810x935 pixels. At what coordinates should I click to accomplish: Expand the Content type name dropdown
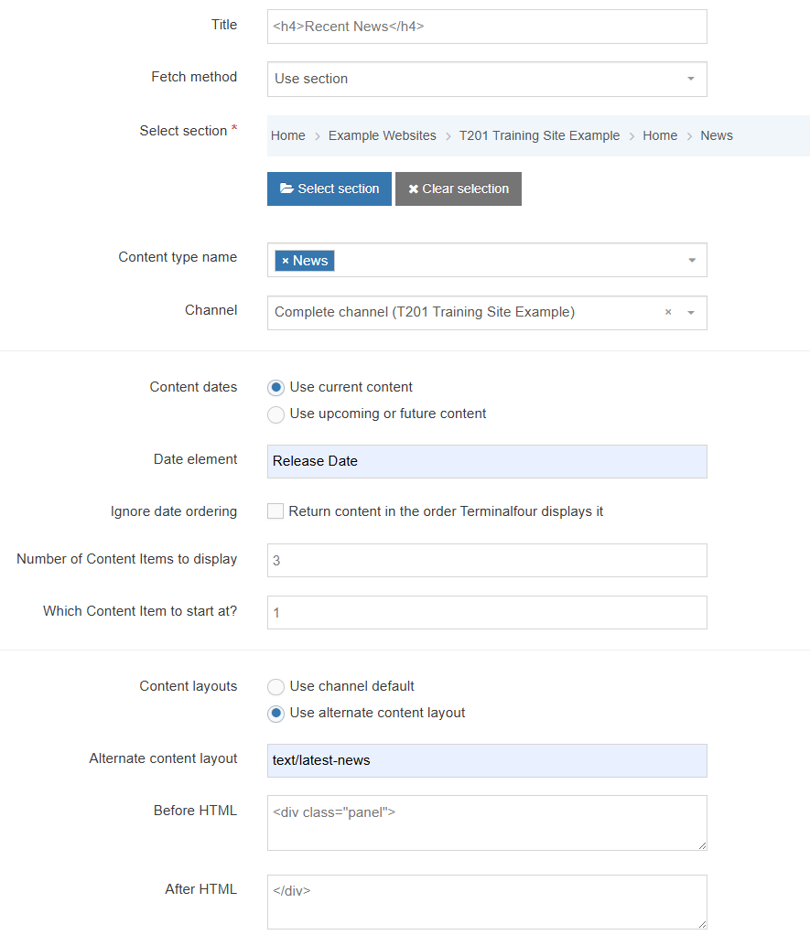(691, 260)
